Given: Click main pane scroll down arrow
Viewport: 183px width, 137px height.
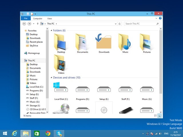Looking at the screenshot, I should pos(161,112).
